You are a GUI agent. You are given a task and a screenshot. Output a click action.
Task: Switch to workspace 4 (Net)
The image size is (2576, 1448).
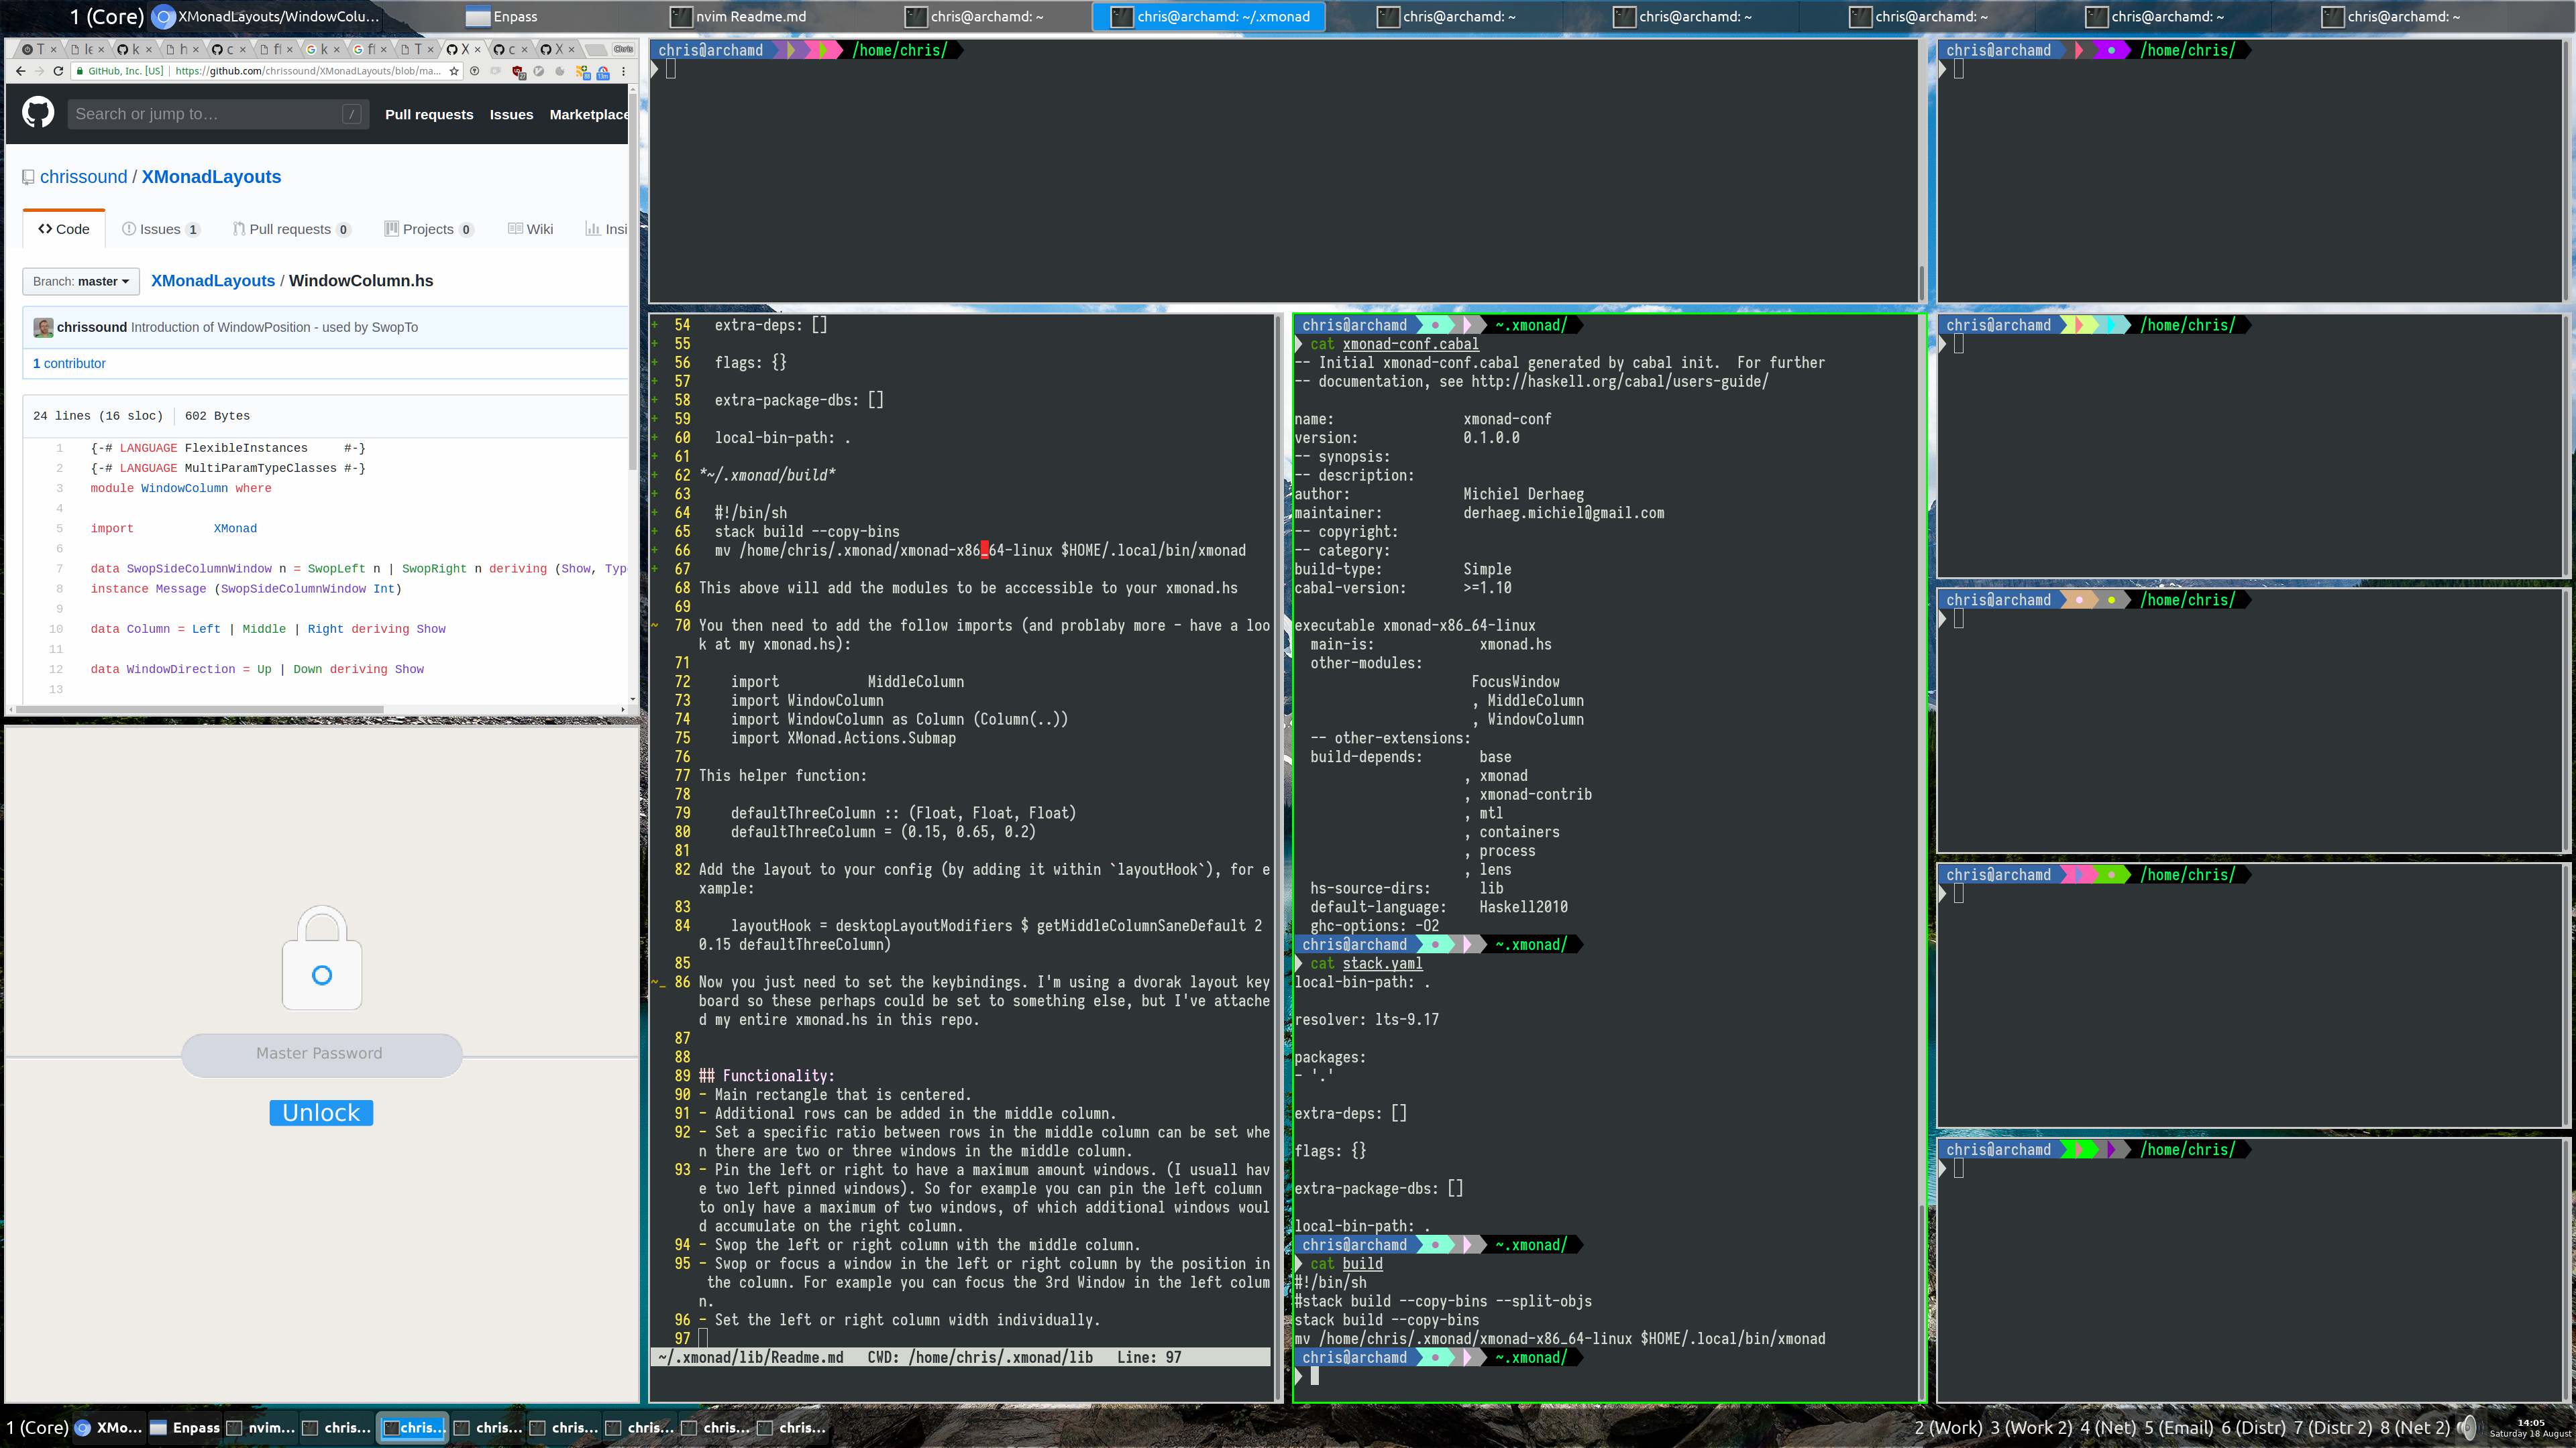[2108, 1427]
